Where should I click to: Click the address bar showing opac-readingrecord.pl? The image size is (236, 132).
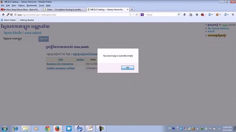pyautogui.click(x=72, y=15)
